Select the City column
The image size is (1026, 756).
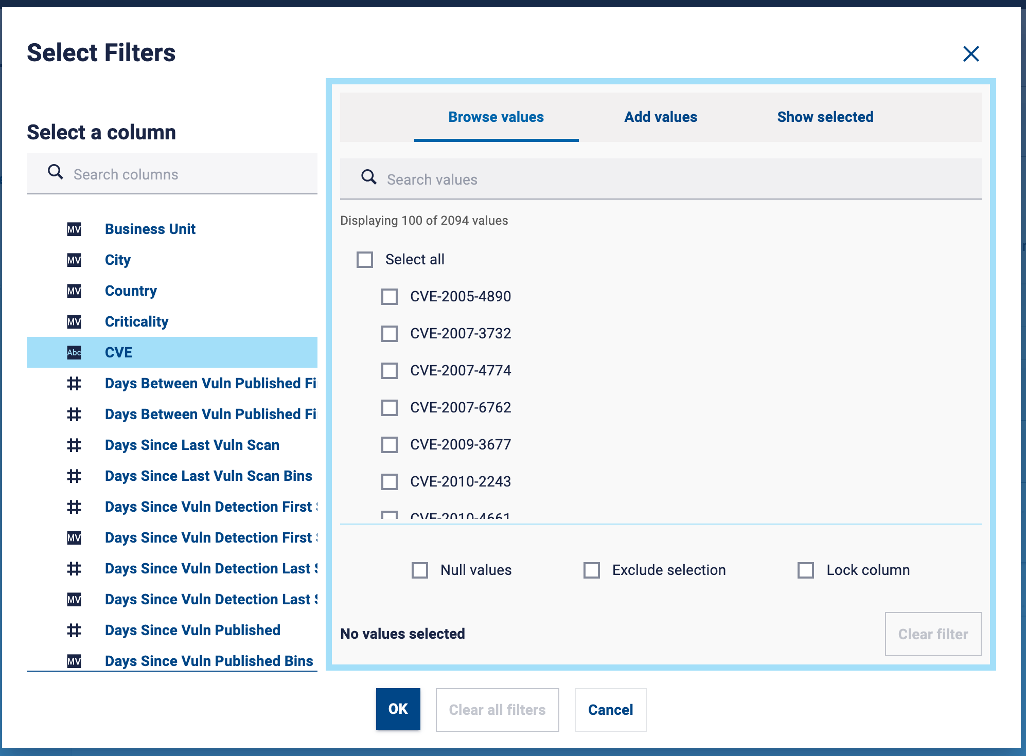click(172, 260)
